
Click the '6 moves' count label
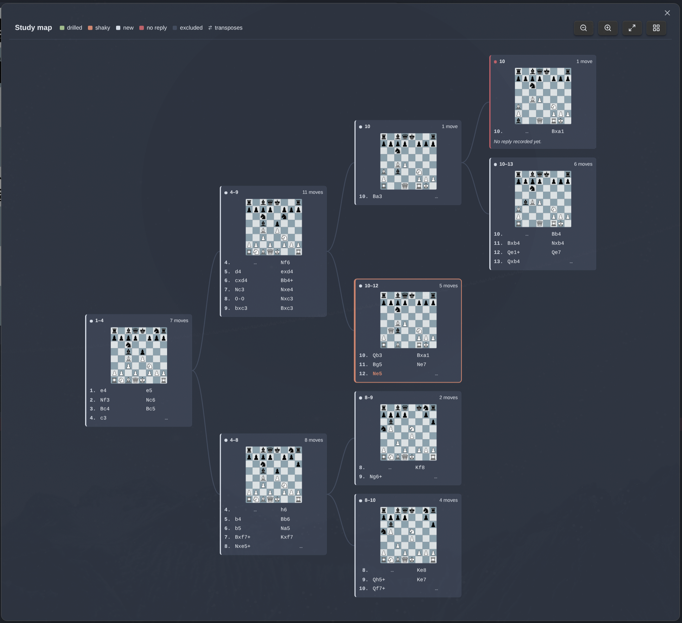pyautogui.click(x=583, y=164)
